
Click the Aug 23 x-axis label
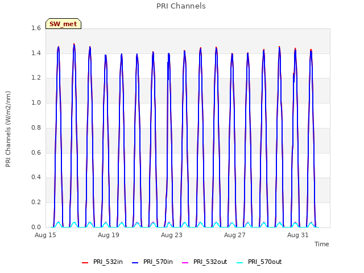(x=172, y=235)
